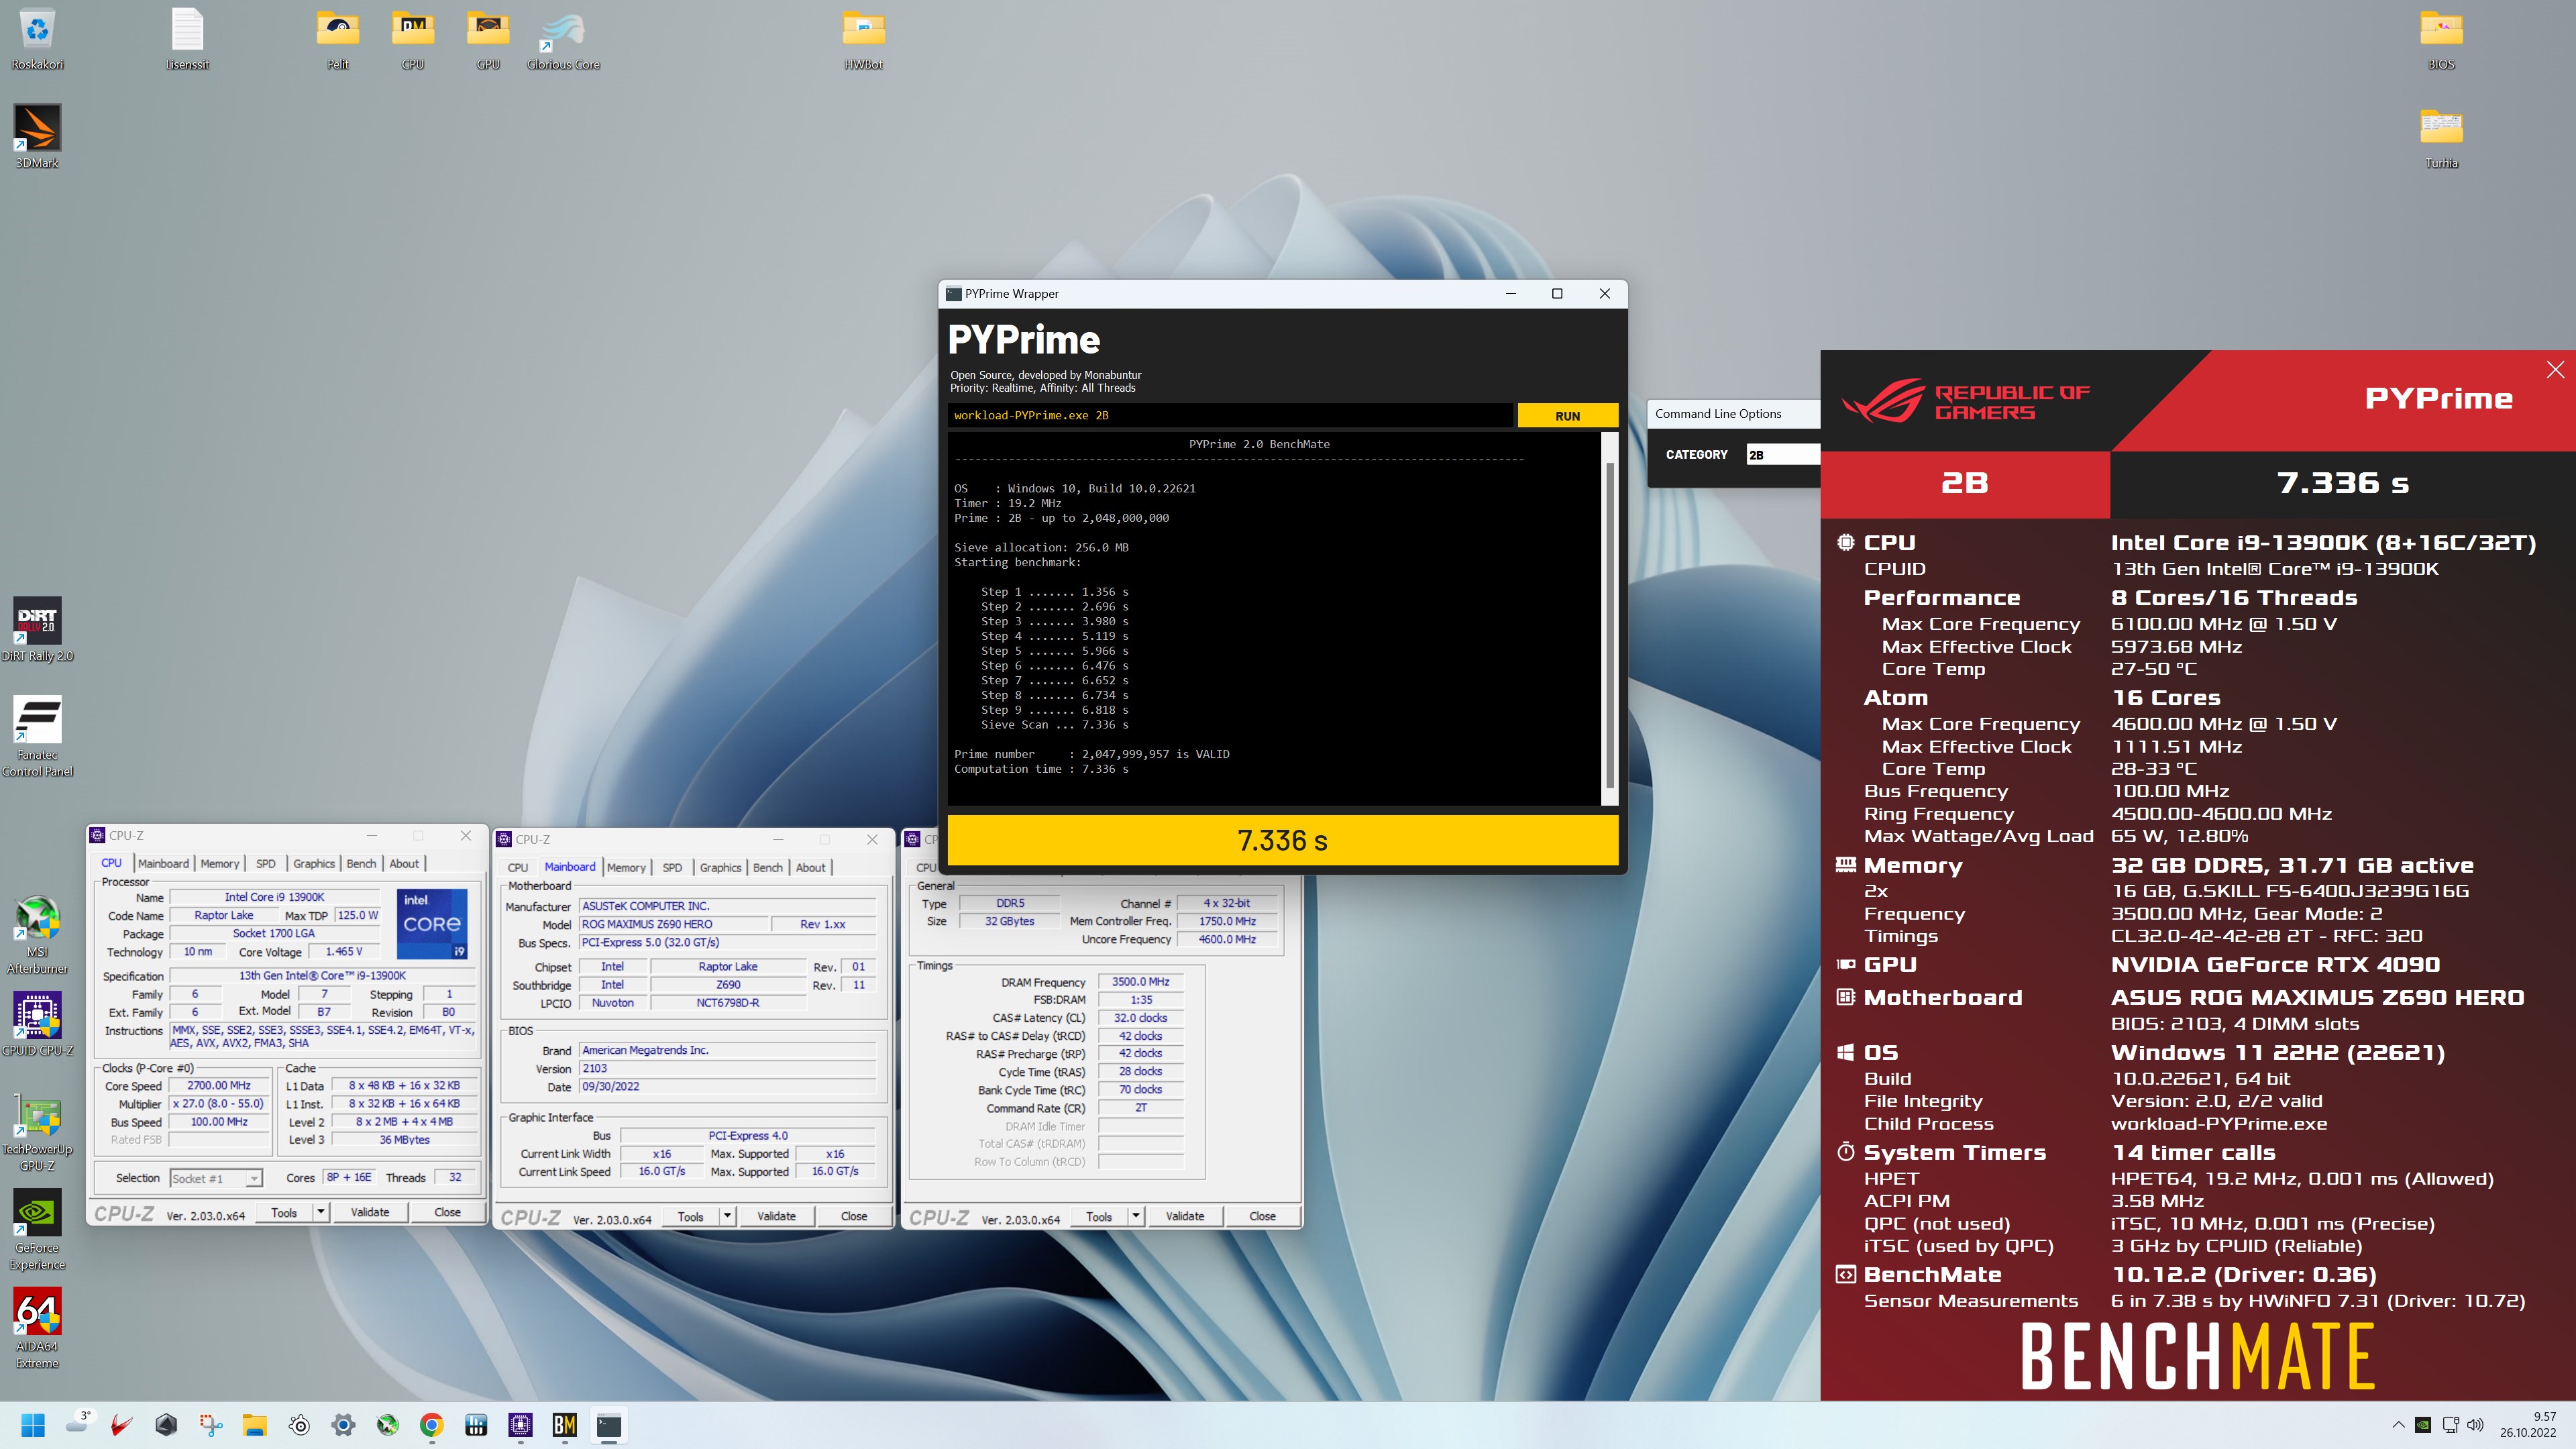
Task: Switch to Mainboard tab in leftmost CPU-Z
Action: tap(163, 863)
